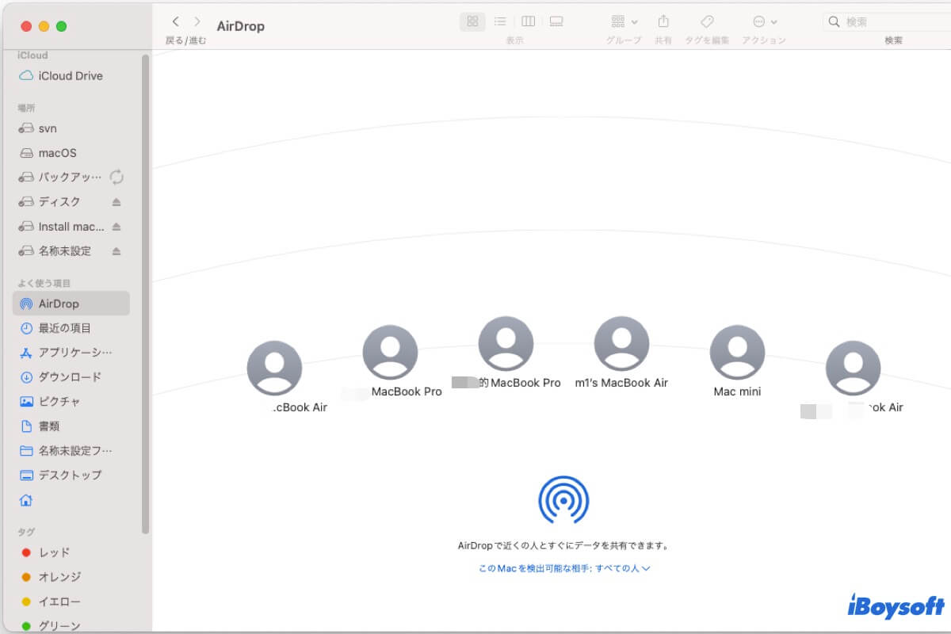The height and width of the screenshot is (634, 951).
Task: Switch to list view in the toolbar
Action: [x=500, y=21]
